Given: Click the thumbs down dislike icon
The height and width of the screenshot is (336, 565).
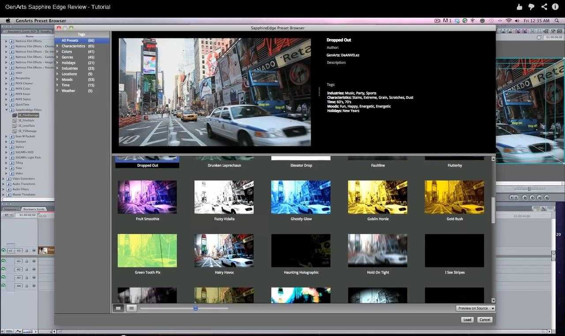Looking at the screenshot, I should tap(531, 7).
